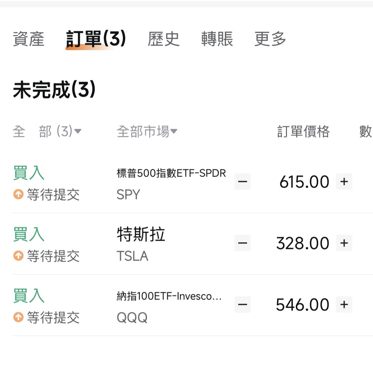Open the 全部市場 market dropdown
The height and width of the screenshot is (365, 373).
(147, 131)
